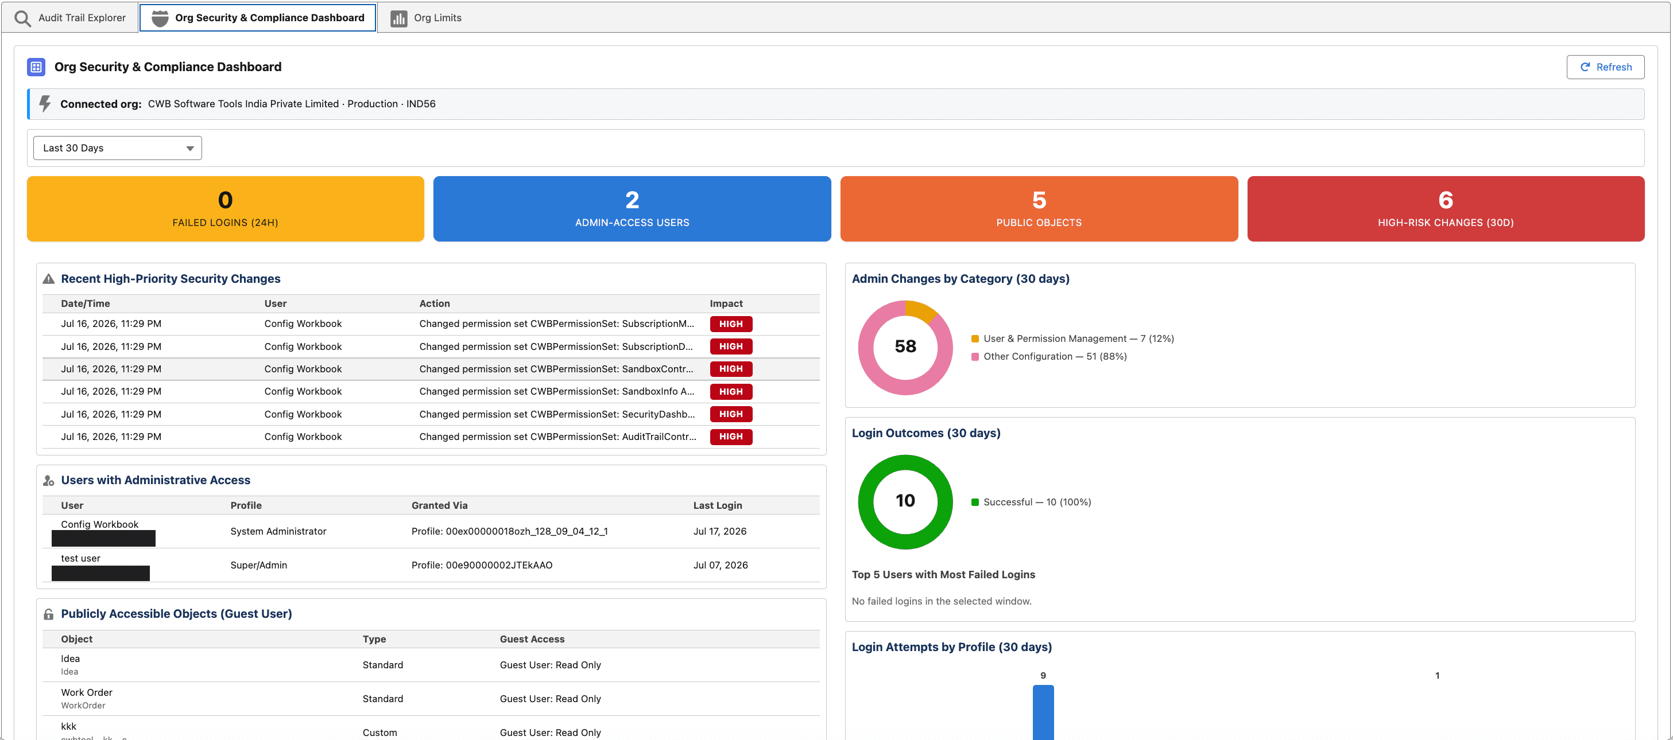Click the Date/Time column header

coord(85,304)
